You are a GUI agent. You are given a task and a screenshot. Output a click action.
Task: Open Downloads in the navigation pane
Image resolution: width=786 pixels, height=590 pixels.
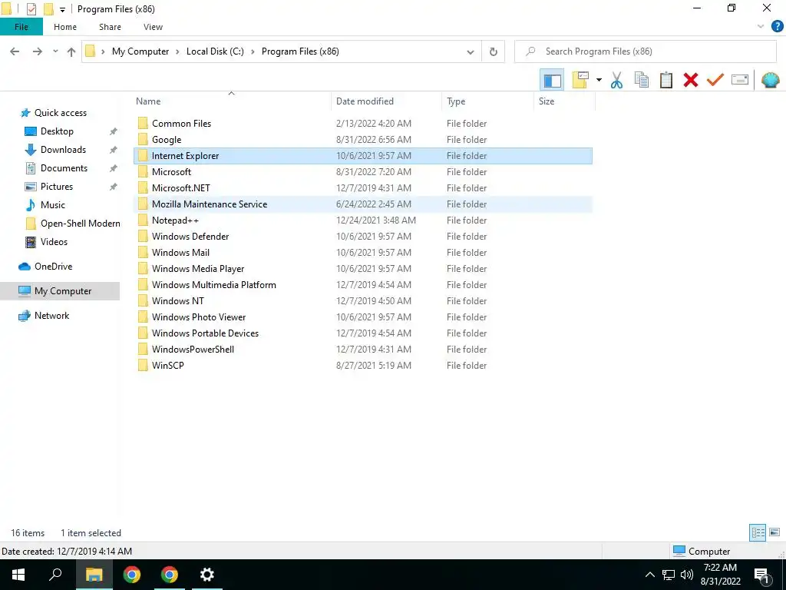[x=63, y=150]
